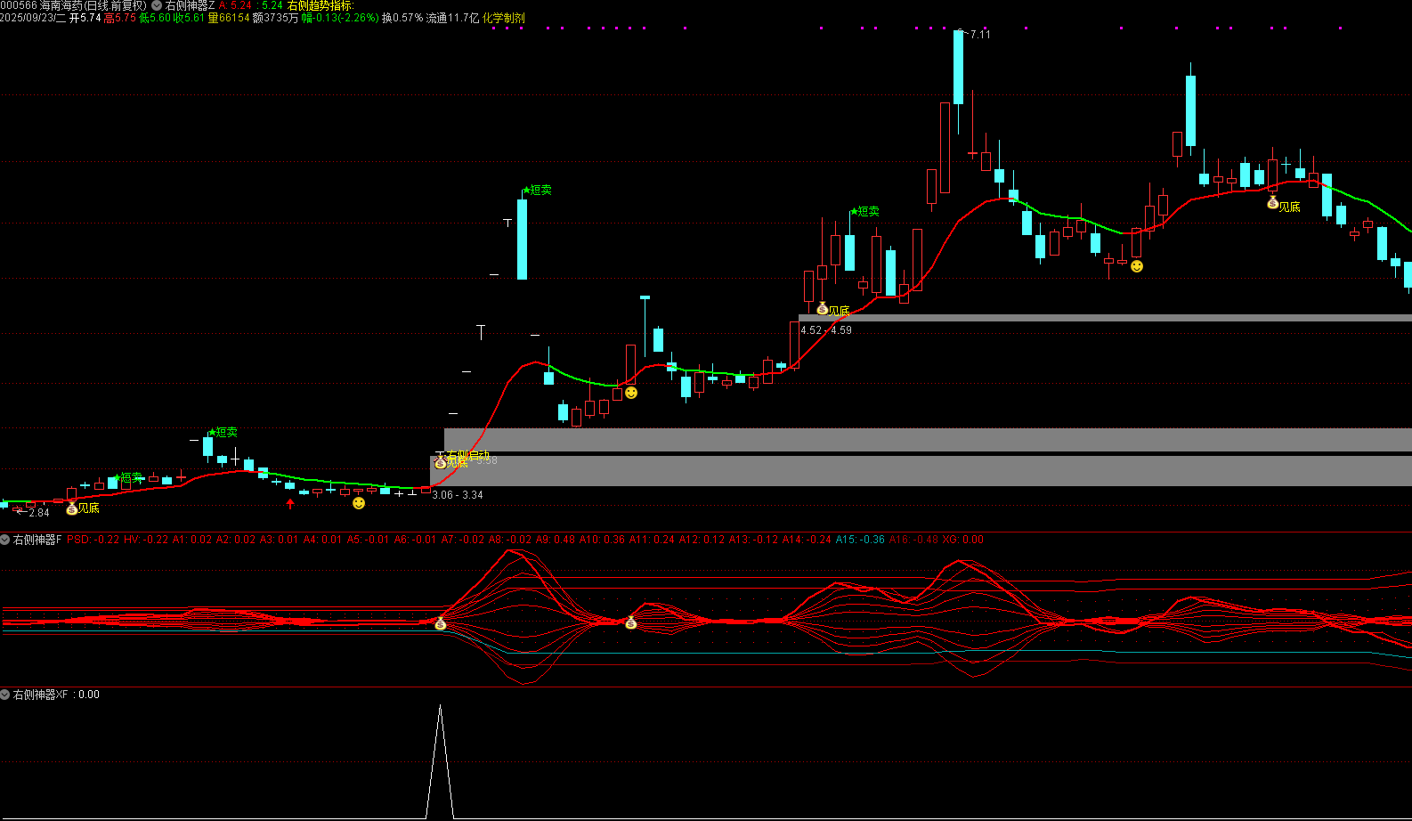
Task: Click the turnover amount 额3735万
Action: tap(276, 18)
